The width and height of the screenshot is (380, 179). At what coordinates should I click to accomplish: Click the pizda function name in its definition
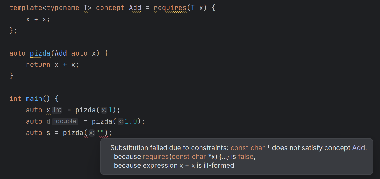[40, 53]
